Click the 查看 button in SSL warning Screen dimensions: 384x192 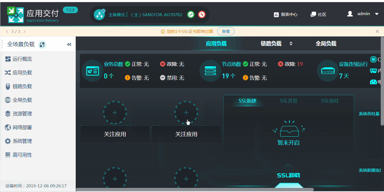pos(226,32)
